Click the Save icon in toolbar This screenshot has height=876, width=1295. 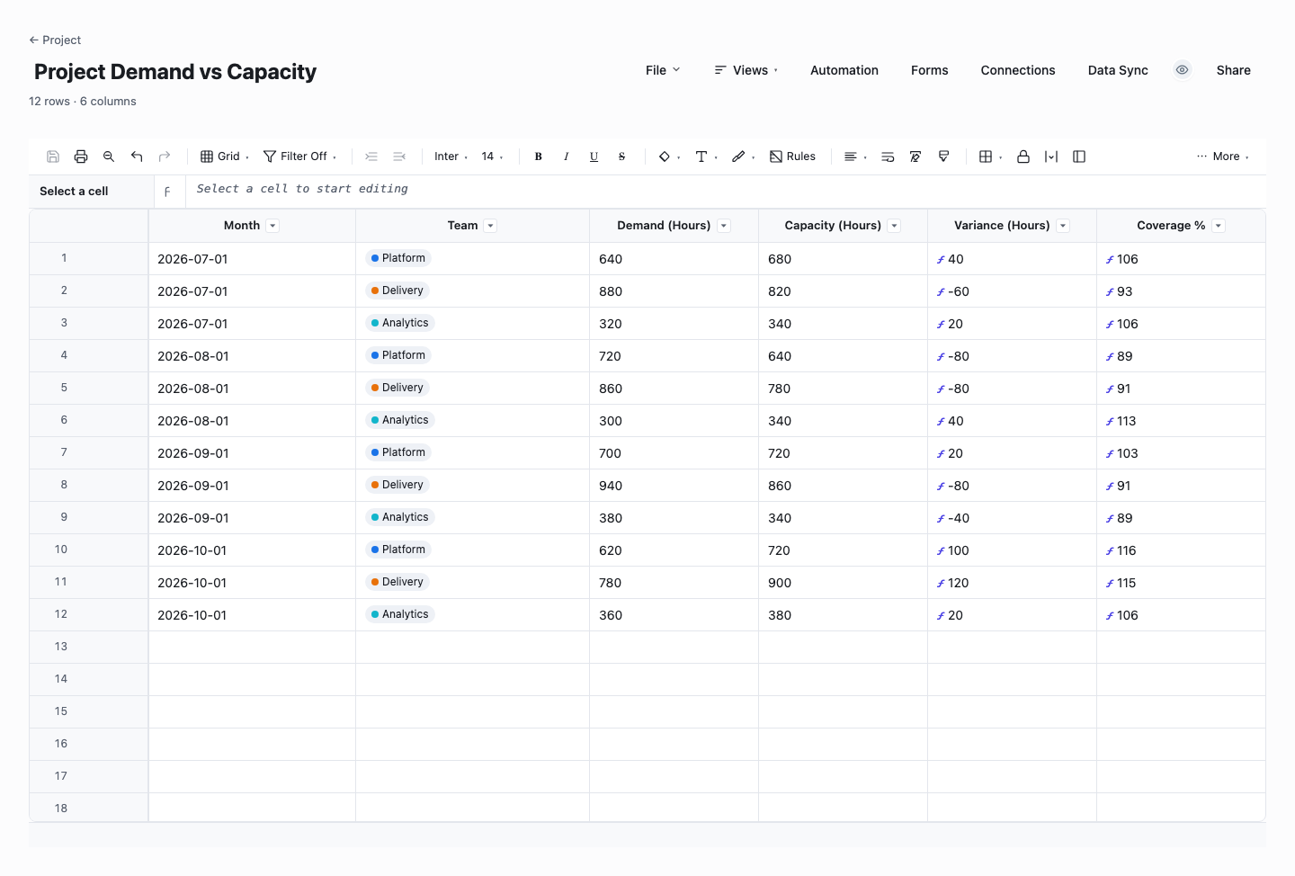(53, 156)
